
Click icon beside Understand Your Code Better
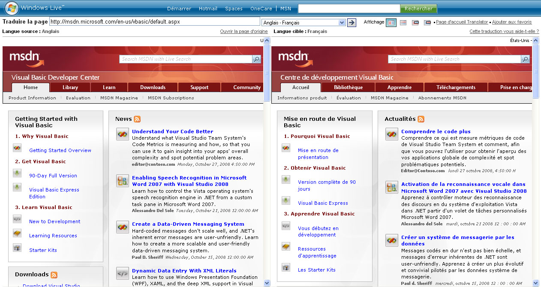pos(123,134)
